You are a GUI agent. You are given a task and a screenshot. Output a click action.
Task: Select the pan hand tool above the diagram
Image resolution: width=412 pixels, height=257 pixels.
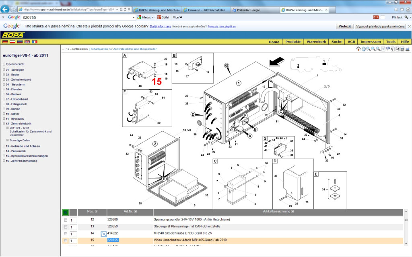363,49
